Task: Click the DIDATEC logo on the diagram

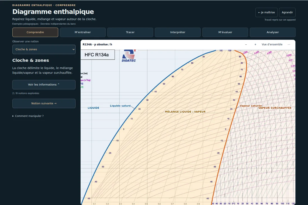Action: pos(129,56)
